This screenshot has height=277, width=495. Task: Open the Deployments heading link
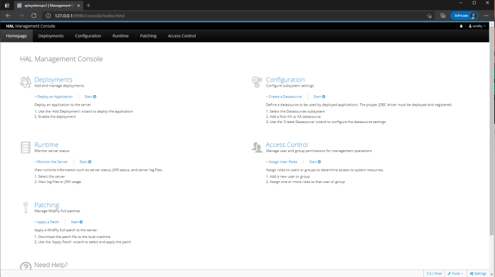[53, 80]
